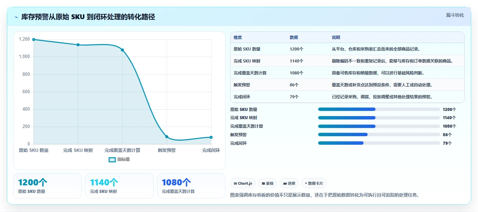The height and width of the screenshot is (212, 478).
Task: Click the 1080个 value in the table
Action: (x=297, y=73)
